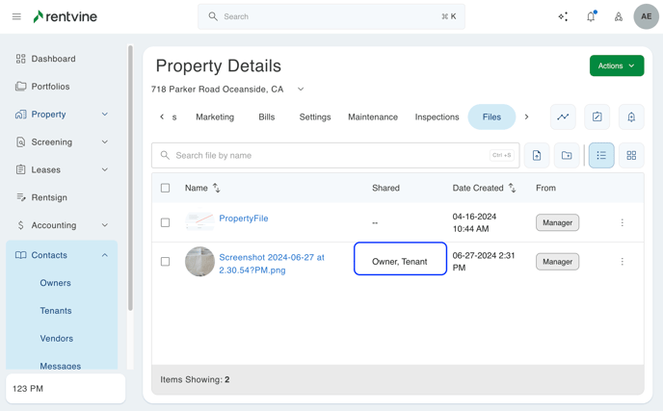Open the Actions dropdown button

(x=617, y=65)
